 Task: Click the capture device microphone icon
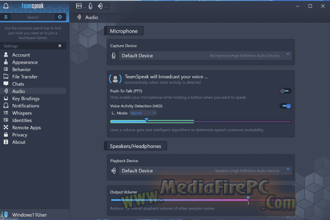tap(114, 55)
